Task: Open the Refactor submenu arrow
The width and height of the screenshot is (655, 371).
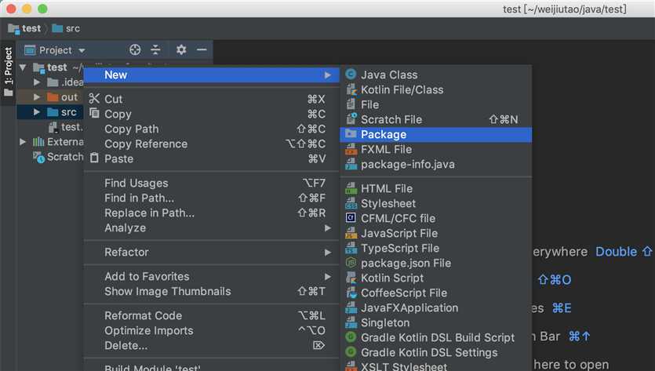Action: click(x=328, y=253)
